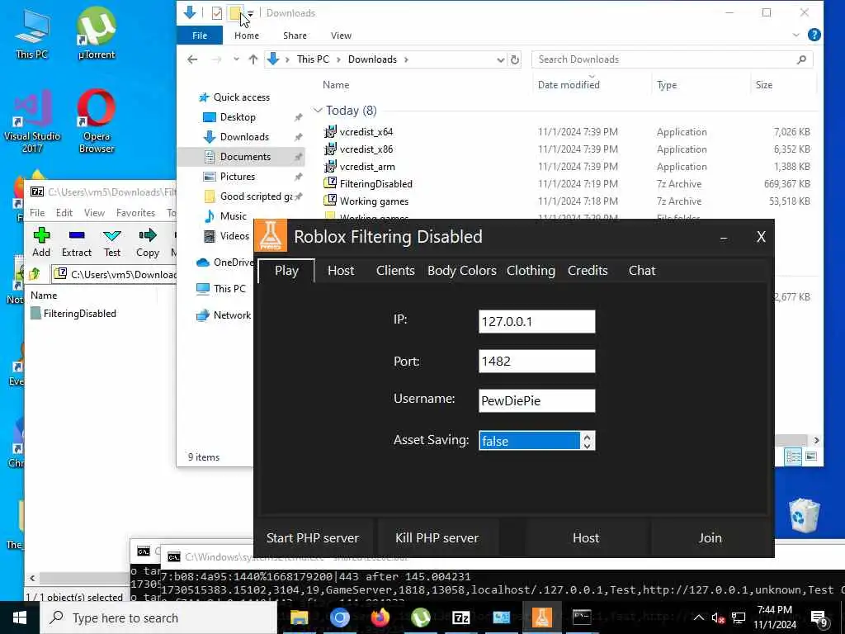The height and width of the screenshot is (634, 845).
Task: Open the Credits tab
Action: coord(588,271)
